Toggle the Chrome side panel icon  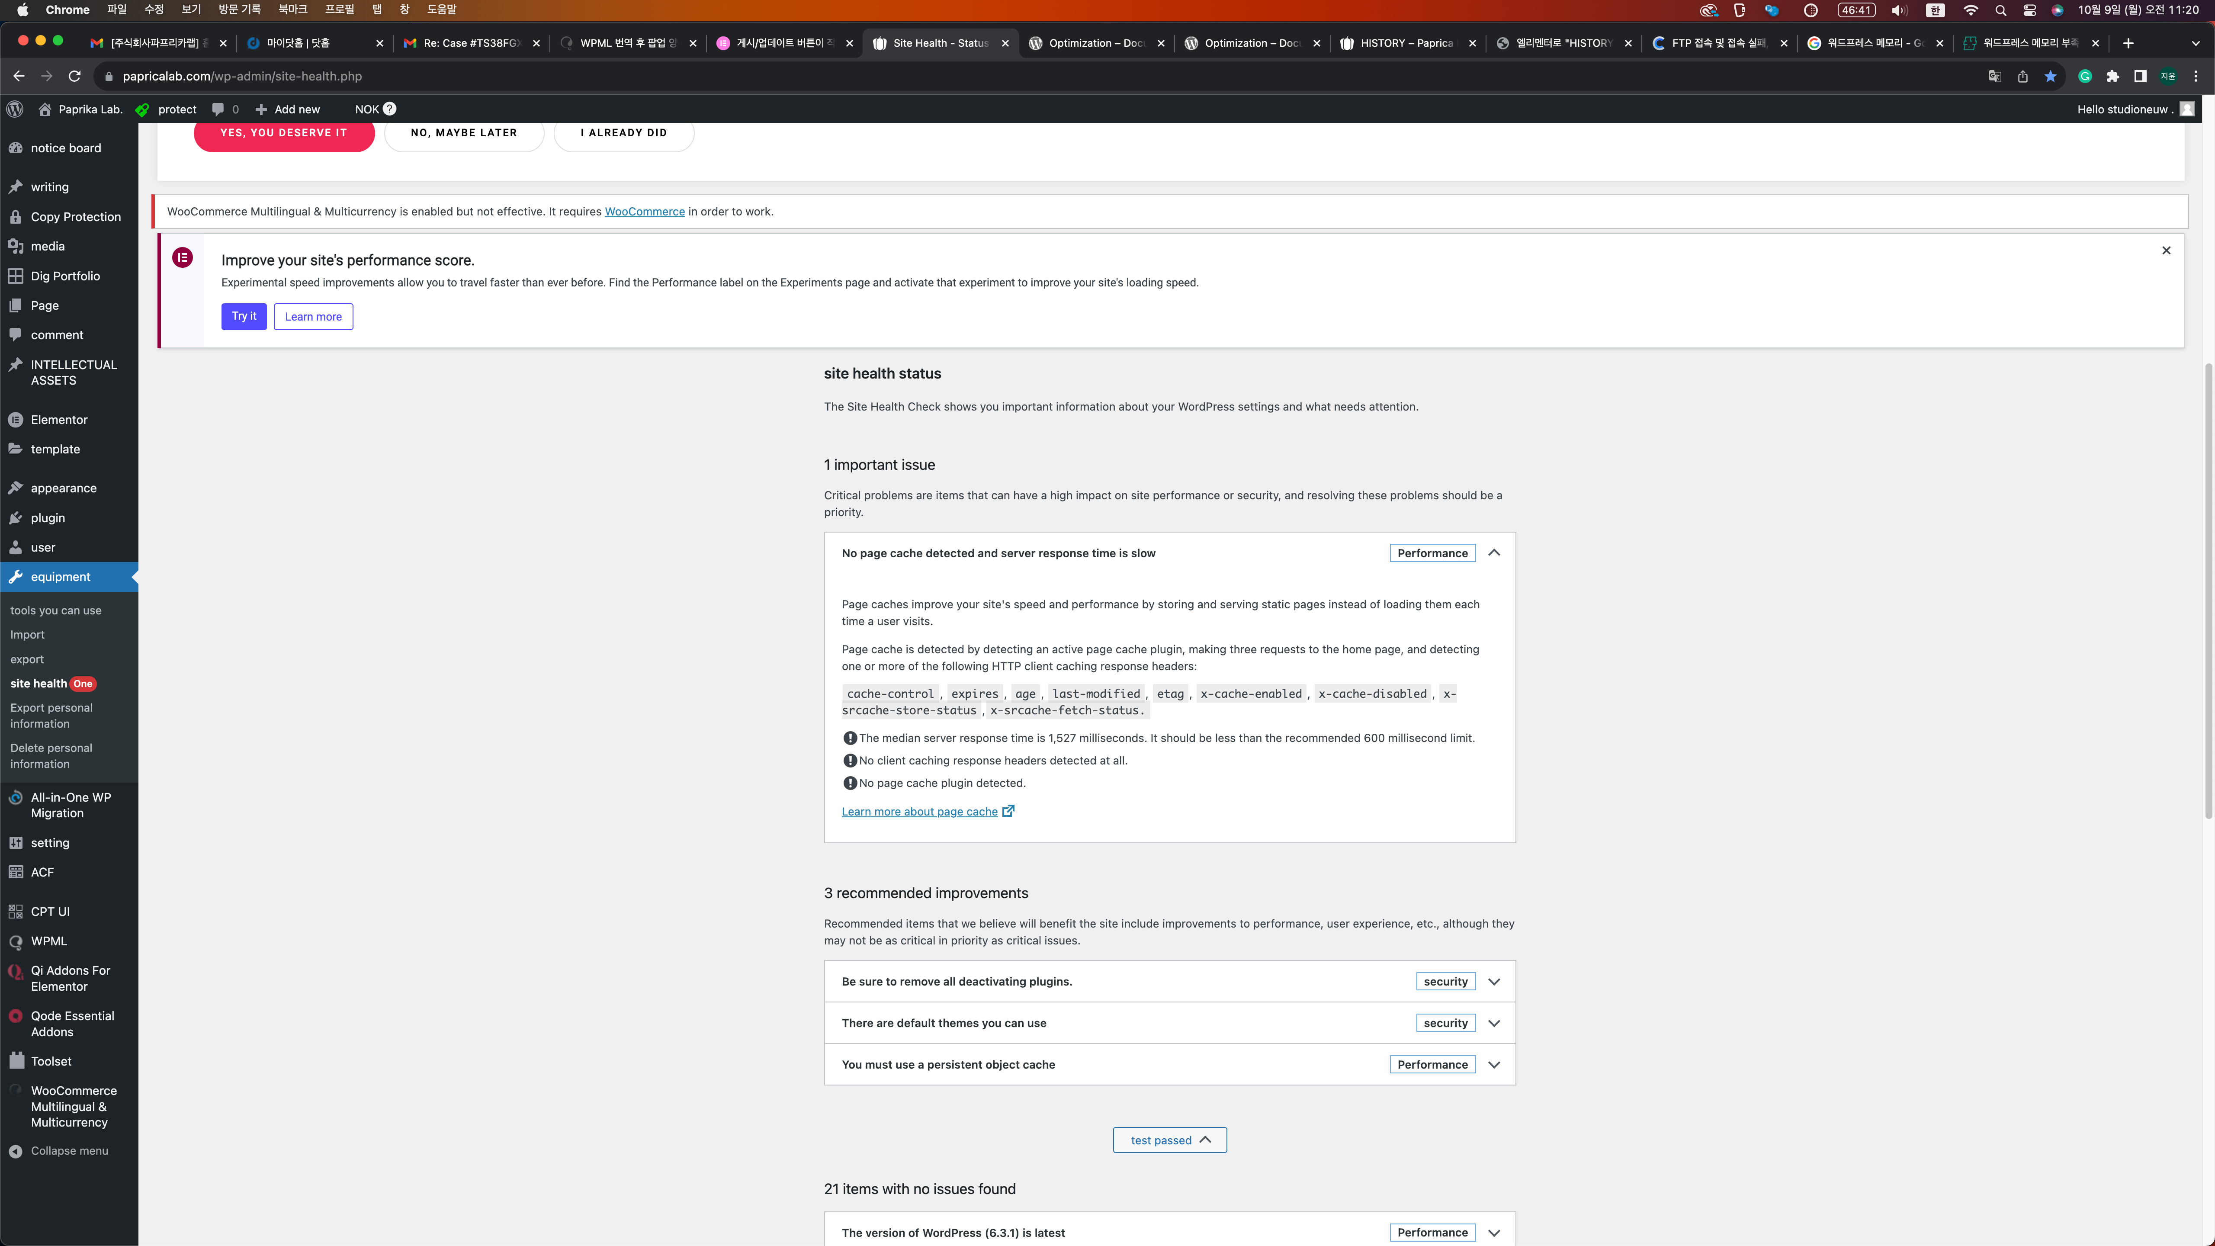(2140, 77)
